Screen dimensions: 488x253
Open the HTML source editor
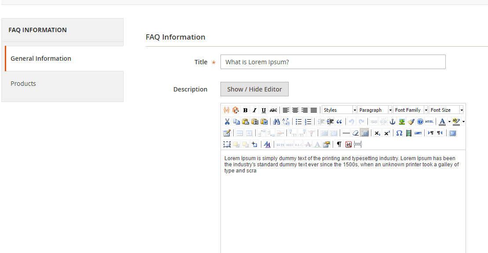429,121
